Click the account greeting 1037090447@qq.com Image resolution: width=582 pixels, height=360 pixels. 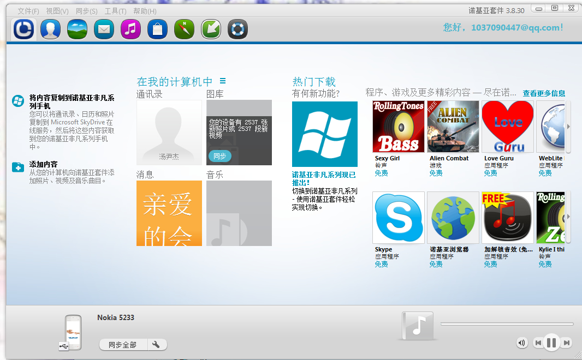(x=503, y=27)
